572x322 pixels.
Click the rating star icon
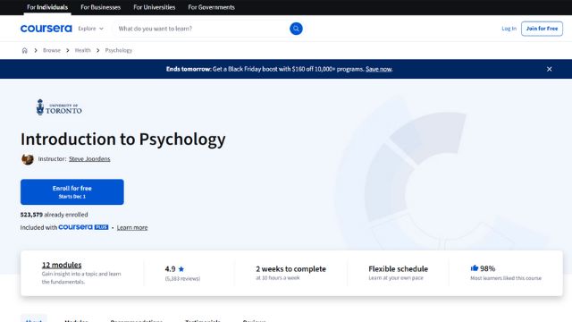click(181, 269)
